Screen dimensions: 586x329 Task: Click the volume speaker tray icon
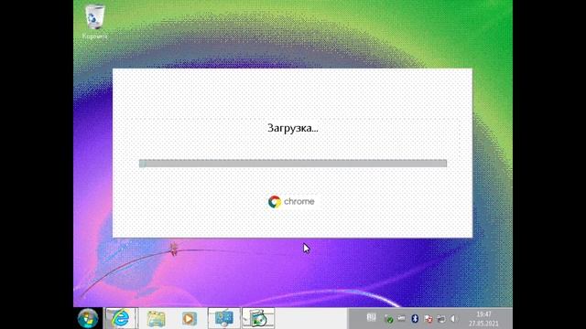point(454,319)
